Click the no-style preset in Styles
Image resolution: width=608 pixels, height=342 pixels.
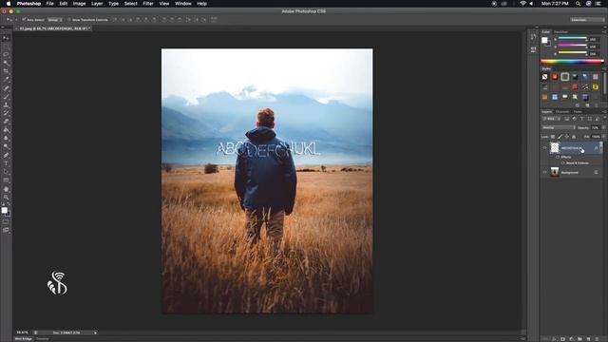(x=544, y=77)
